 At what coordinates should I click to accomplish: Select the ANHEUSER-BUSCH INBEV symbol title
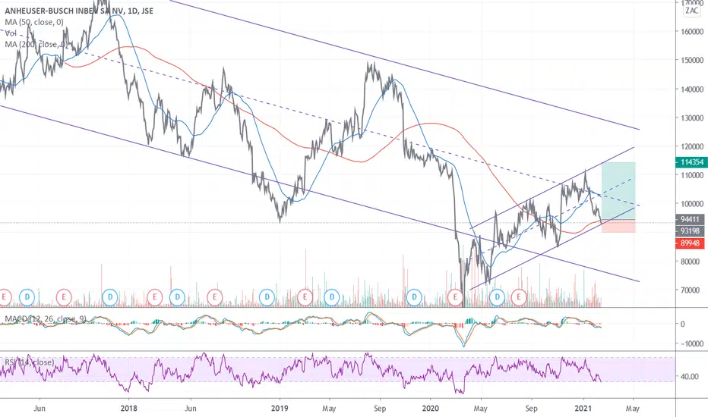tap(79, 11)
